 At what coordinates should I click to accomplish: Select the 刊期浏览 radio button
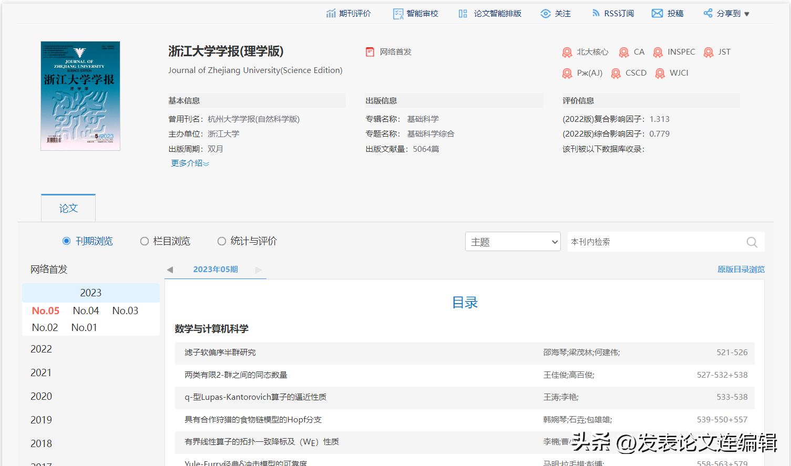pos(66,241)
